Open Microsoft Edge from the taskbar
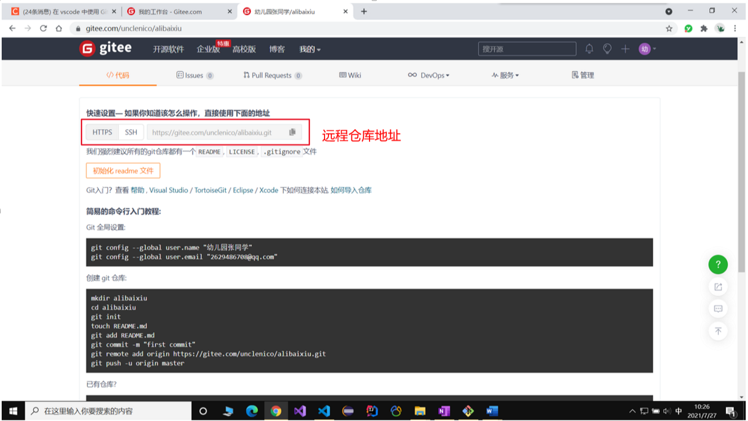748x421 pixels. [252, 411]
